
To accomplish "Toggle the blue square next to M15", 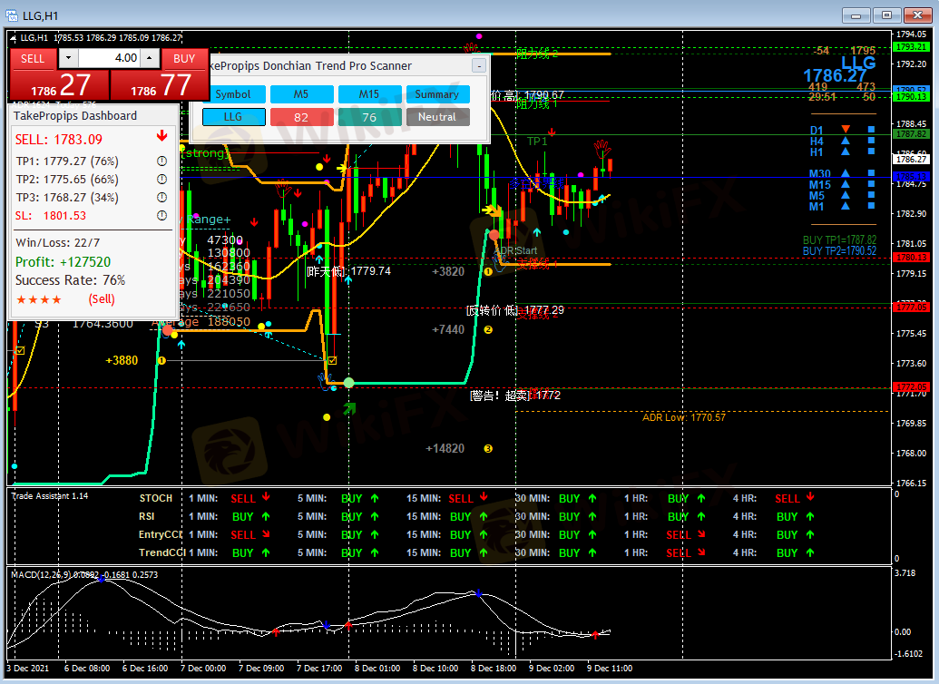I will [871, 185].
